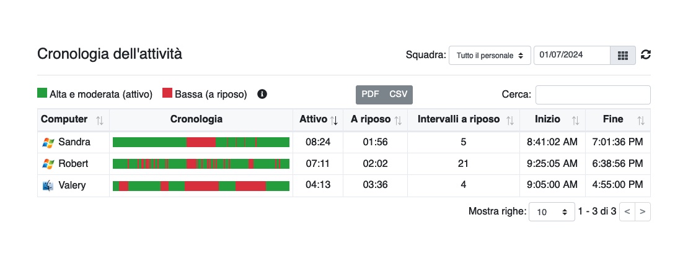This screenshot has height=272, width=688.
Task: Sort table by Computer column arrows
Action: coord(100,121)
